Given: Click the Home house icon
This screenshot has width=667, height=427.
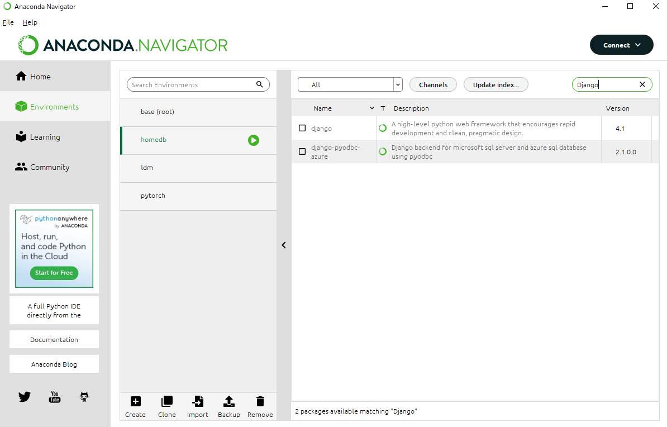Looking at the screenshot, I should [21, 76].
